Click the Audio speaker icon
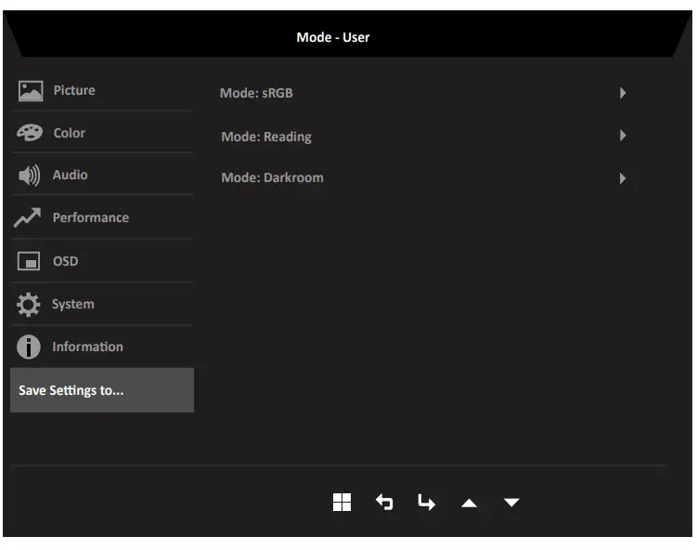The width and height of the screenshot is (697, 550). point(30,176)
